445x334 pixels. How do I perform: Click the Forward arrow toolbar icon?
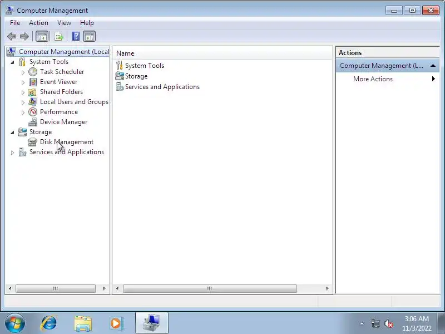click(x=24, y=36)
